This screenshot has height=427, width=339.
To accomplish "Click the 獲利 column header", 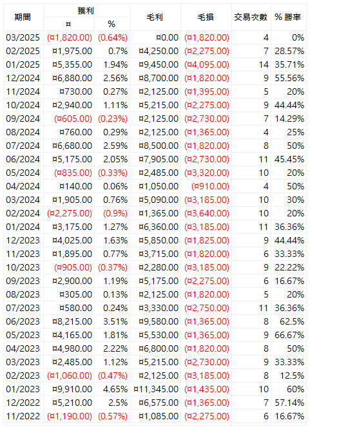I will coord(86,10).
